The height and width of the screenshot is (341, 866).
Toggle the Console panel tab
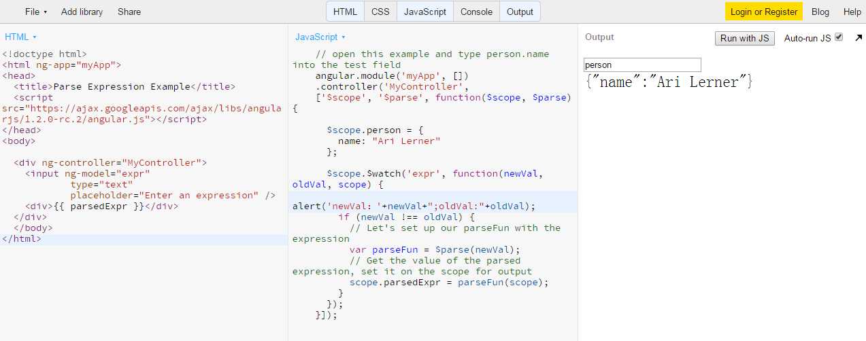[476, 12]
